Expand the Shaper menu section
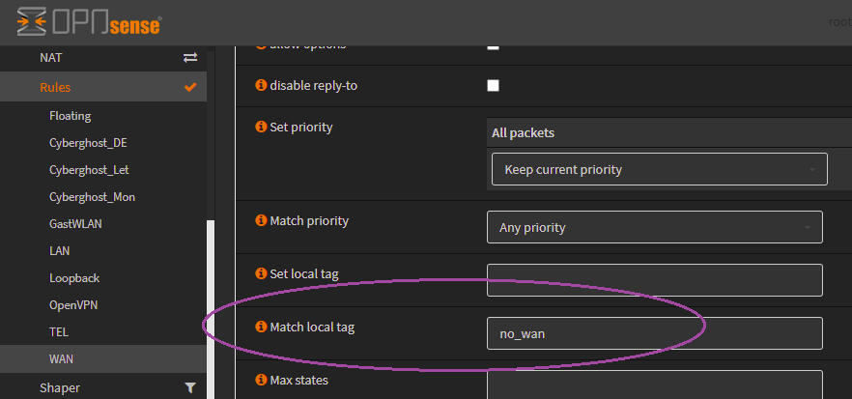The height and width of the screenshot is (399, 852). [x=60, y=387]
